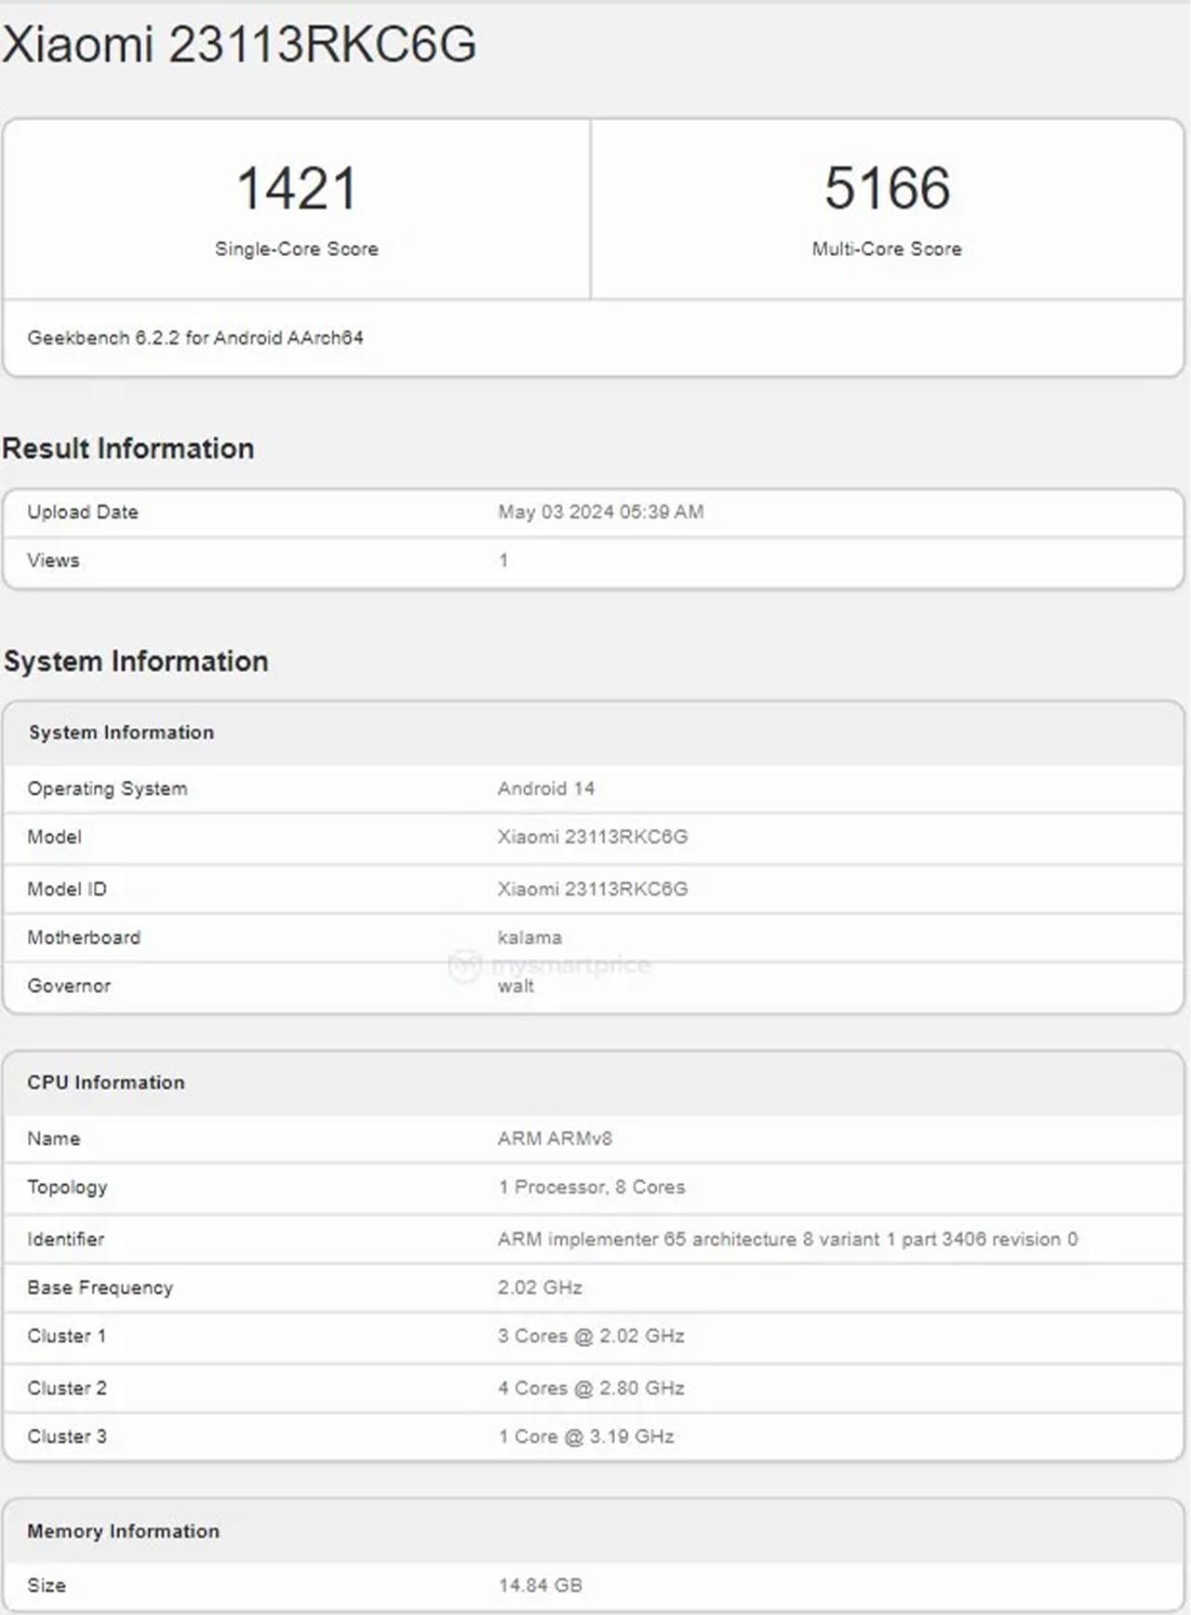
Task: Click the 5166 multi-core score
Action: [887, 188]
